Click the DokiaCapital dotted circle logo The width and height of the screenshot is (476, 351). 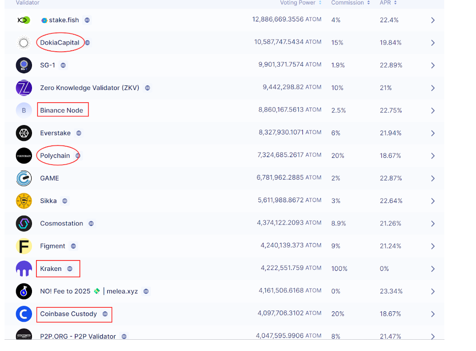click(x=23, y=43)
